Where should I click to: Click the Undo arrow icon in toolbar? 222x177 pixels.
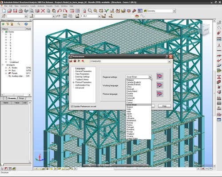[x=59, y=11]
